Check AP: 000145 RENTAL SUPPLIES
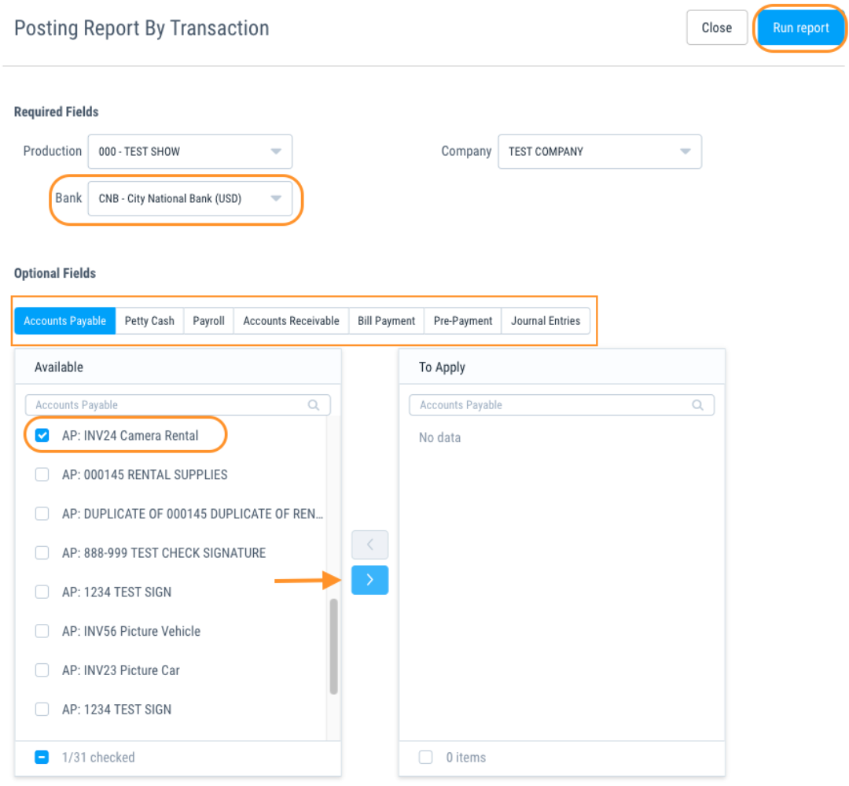This screenshot has width=849, height=786. click(x=42, y=474)
